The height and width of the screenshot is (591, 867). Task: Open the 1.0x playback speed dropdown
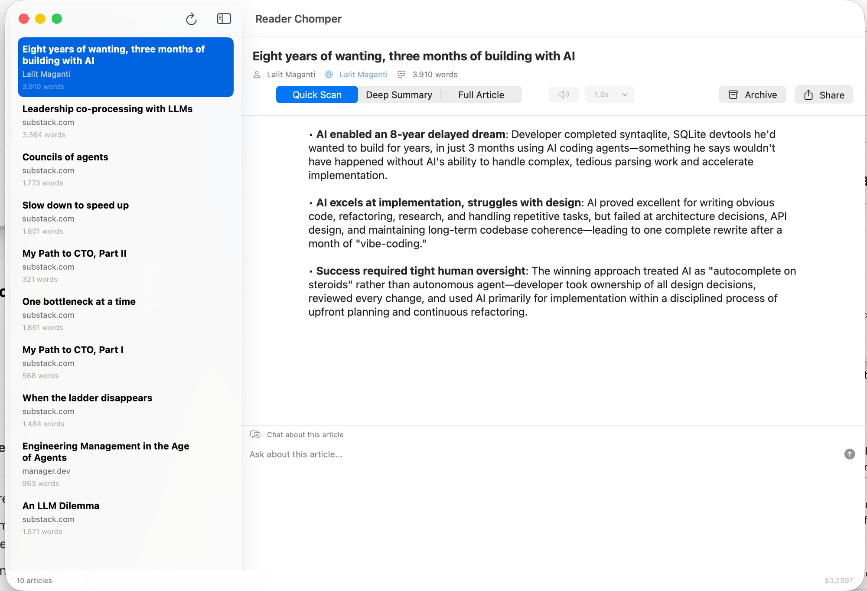point(609,95)
